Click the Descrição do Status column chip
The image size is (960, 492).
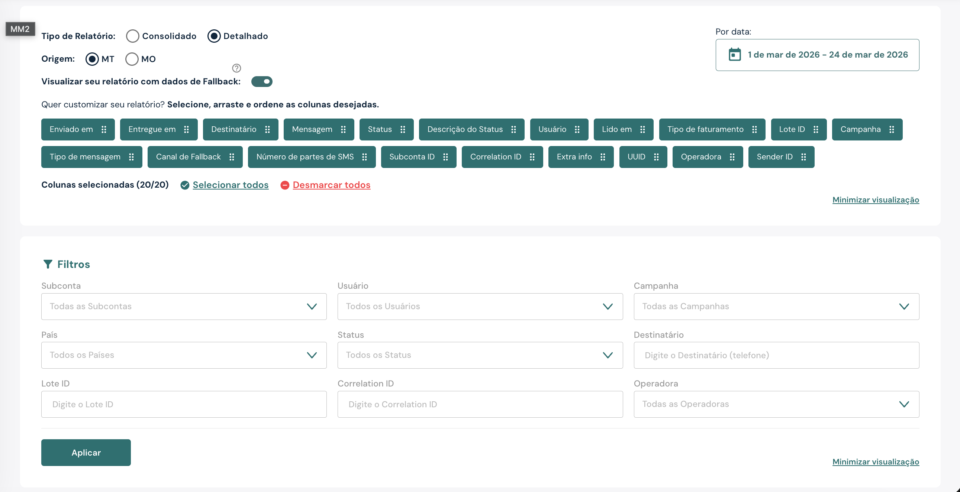(x=464, y=129)
